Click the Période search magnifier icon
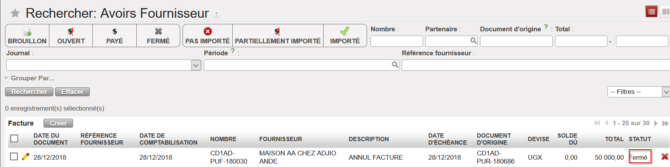This screenshot has height=167, width=670. [395, 65]
